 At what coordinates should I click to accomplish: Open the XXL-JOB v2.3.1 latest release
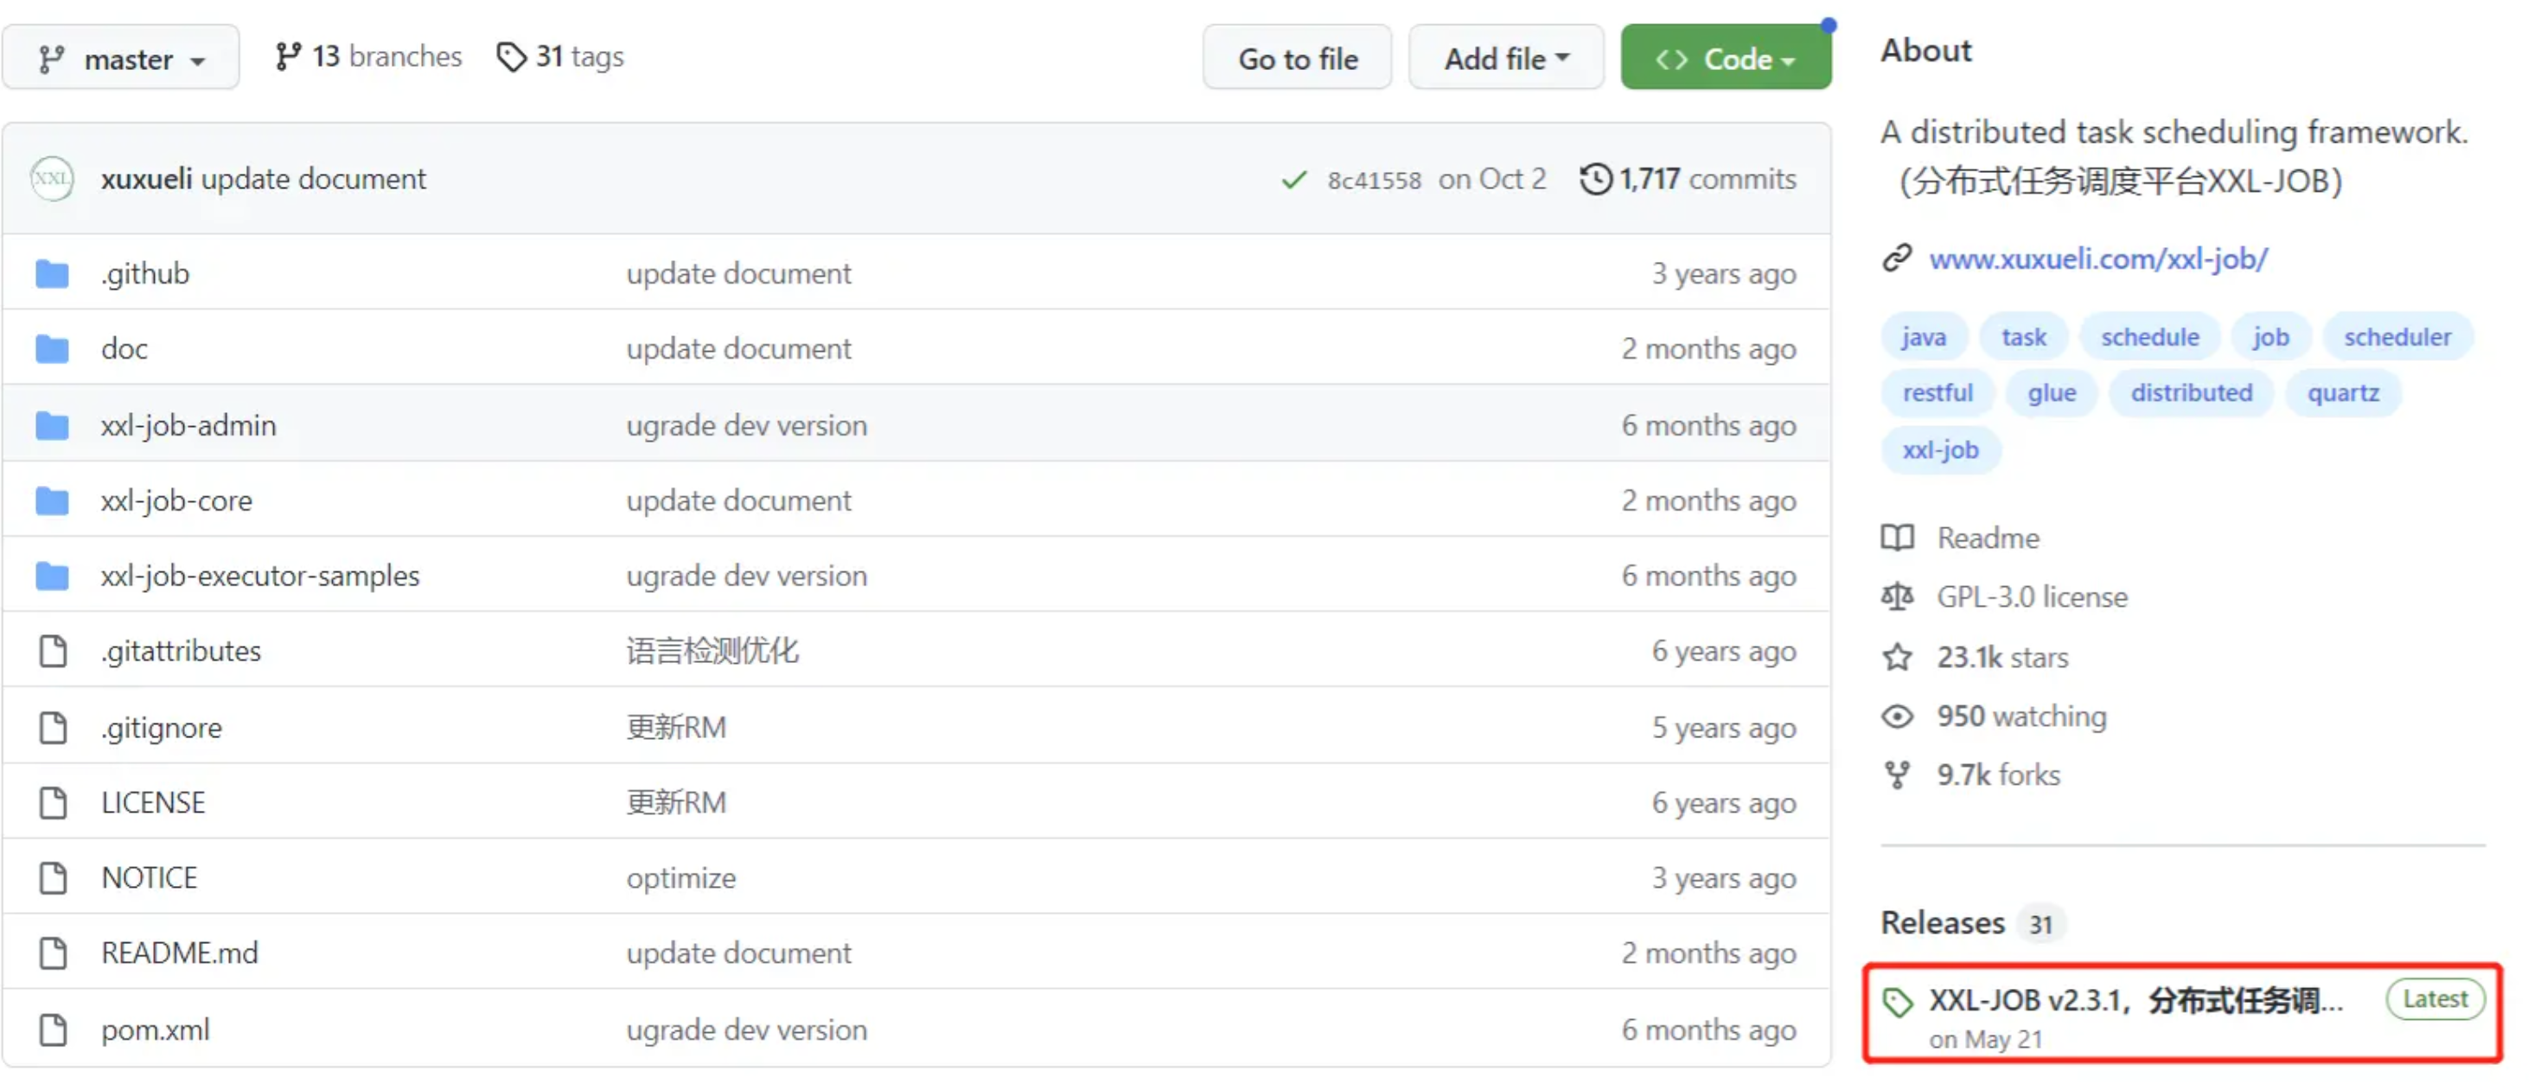[2135, 1001]
